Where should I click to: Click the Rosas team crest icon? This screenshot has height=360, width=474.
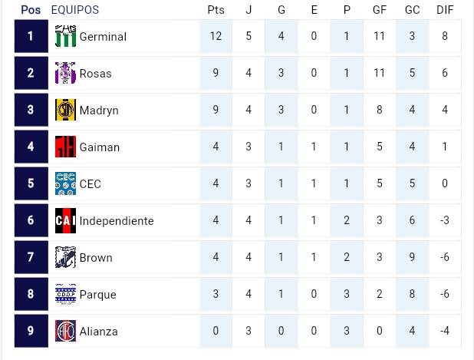coord(65,73)
